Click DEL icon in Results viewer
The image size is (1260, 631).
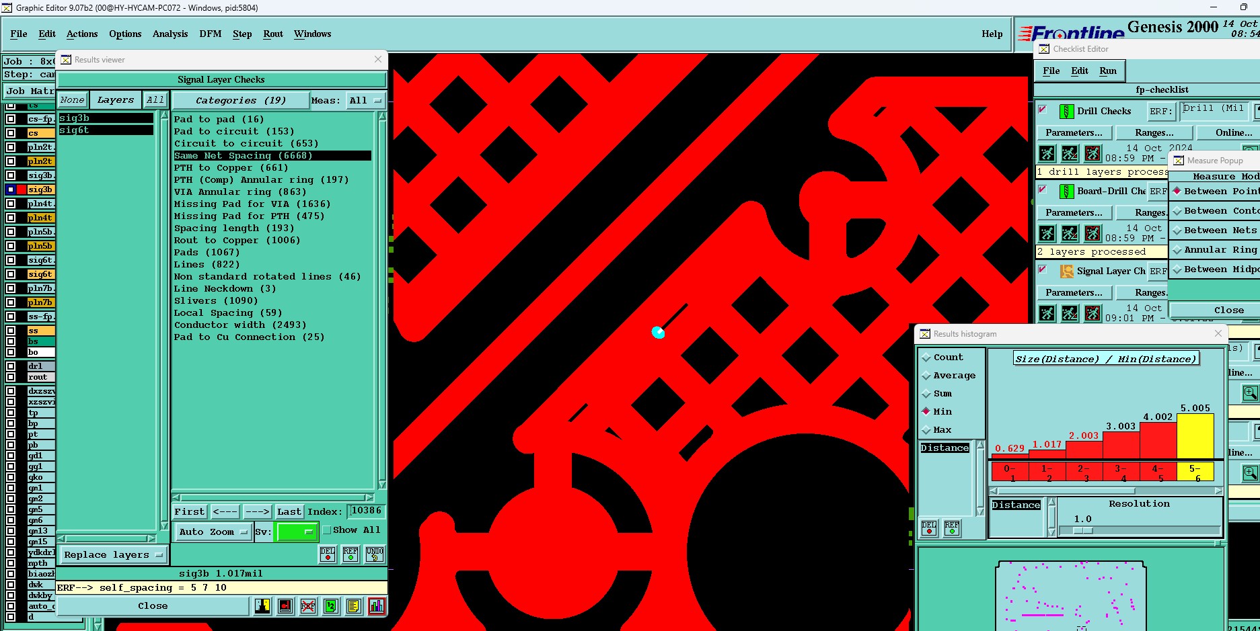(x=328, y=554)
